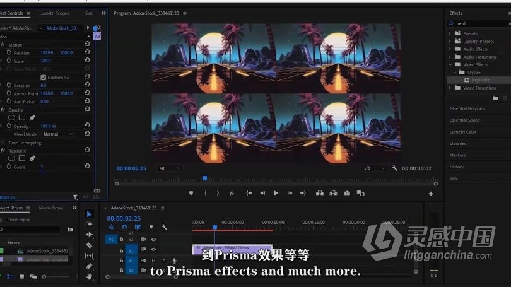Open the Fit zoom level dropdown
The height and width of the screenshot is (287, 511).
tap(170, 168)
